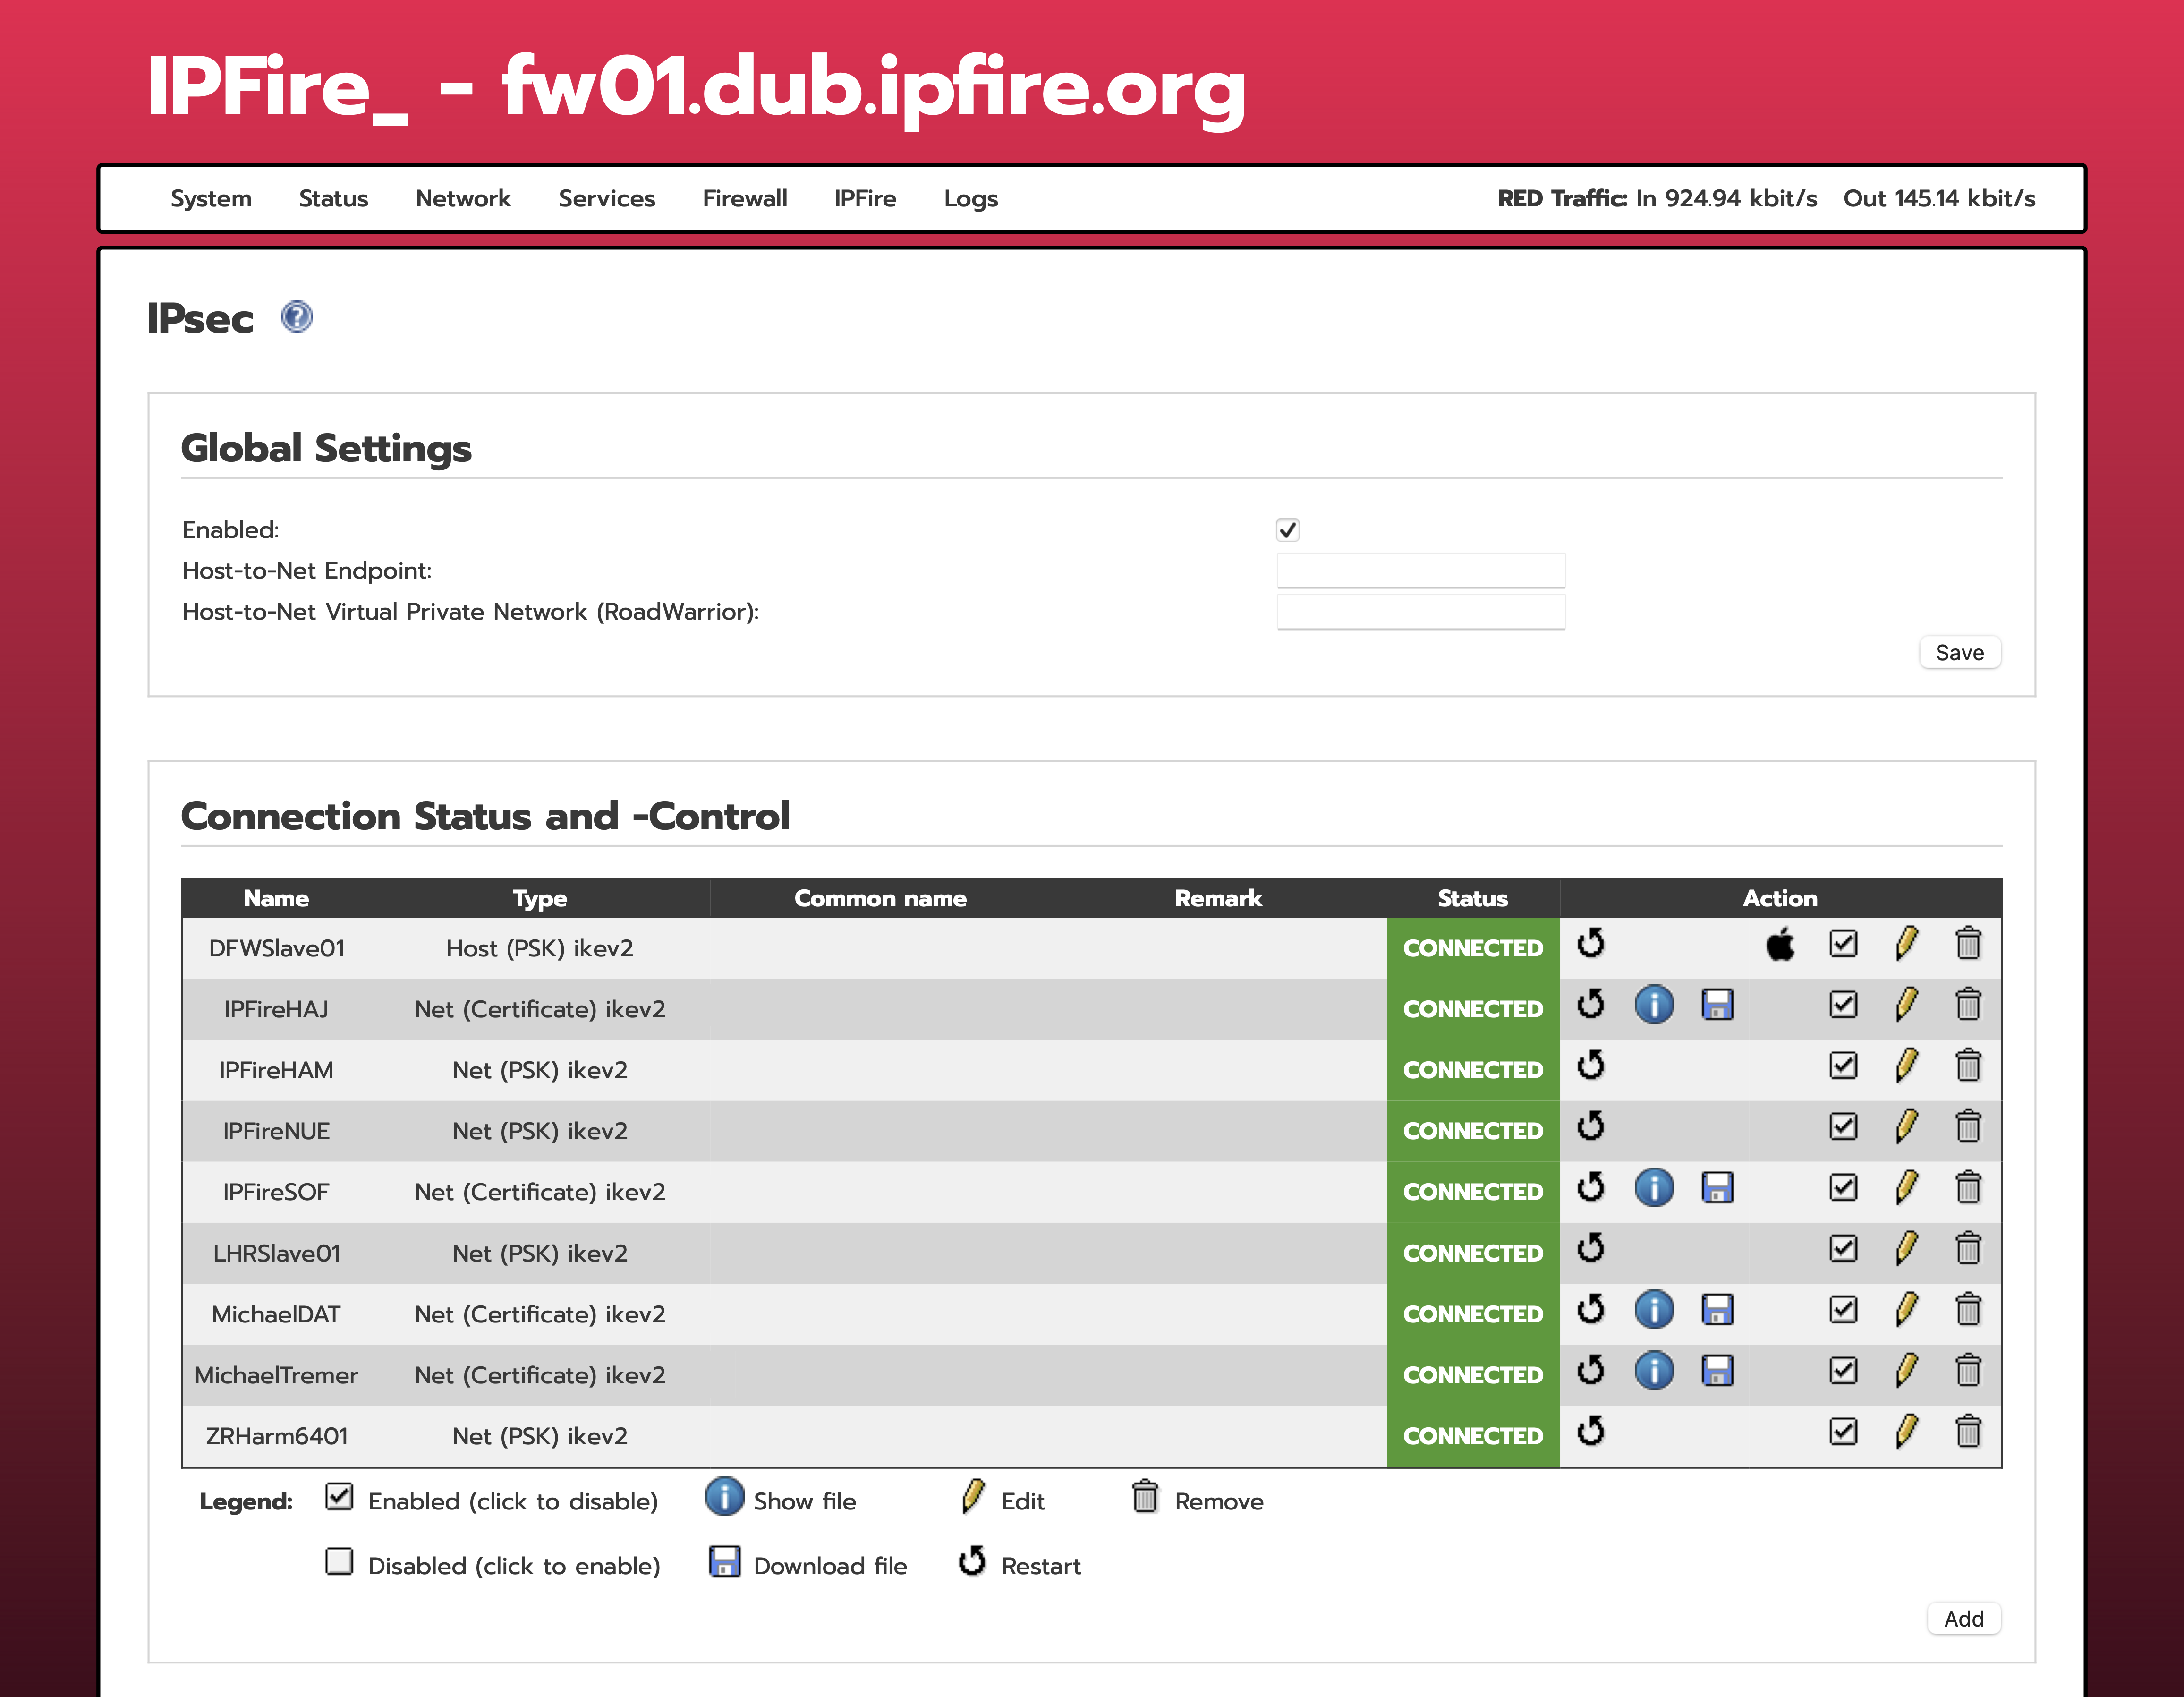This screenshot has width=2184, height=1697.
Task: Open the Services menu
Action: tap(607, 198)
